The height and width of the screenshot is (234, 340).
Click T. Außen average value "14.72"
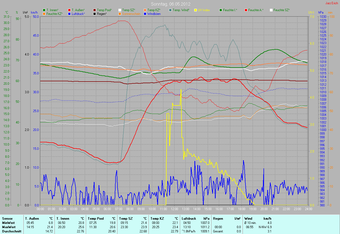click(49, 231)
